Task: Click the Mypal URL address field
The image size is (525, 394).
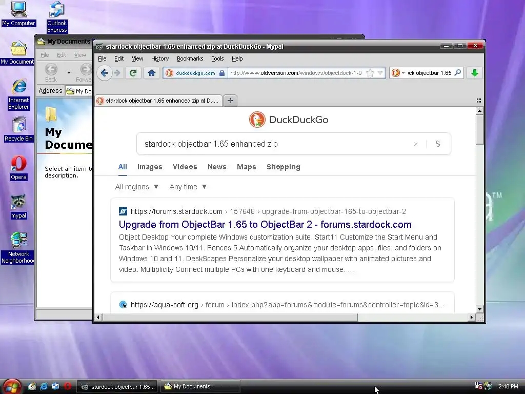Action: pos(296,73)
